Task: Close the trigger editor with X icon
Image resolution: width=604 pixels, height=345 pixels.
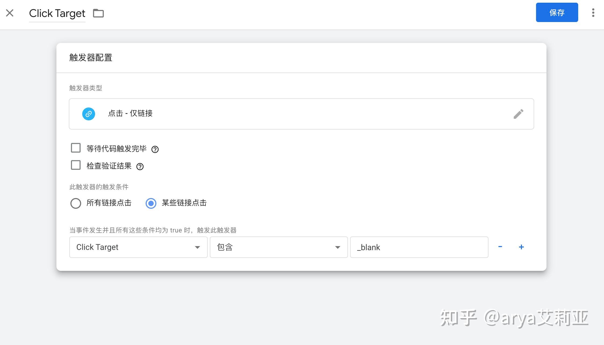Action: (x=10, y=13)
